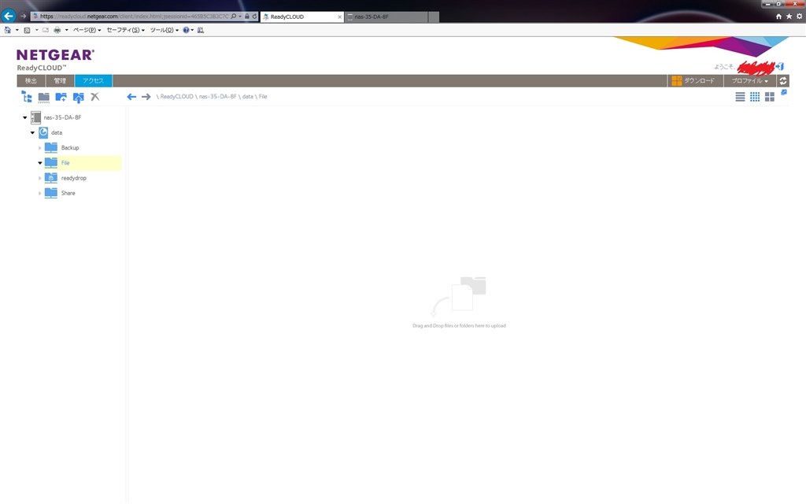Screen dimensions: 806x504
Task: Open browser favorites star icon
Action: [789, 17]
